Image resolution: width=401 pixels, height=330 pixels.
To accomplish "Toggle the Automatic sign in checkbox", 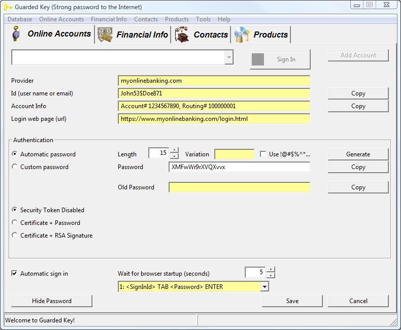I will (x=14, y=273).
